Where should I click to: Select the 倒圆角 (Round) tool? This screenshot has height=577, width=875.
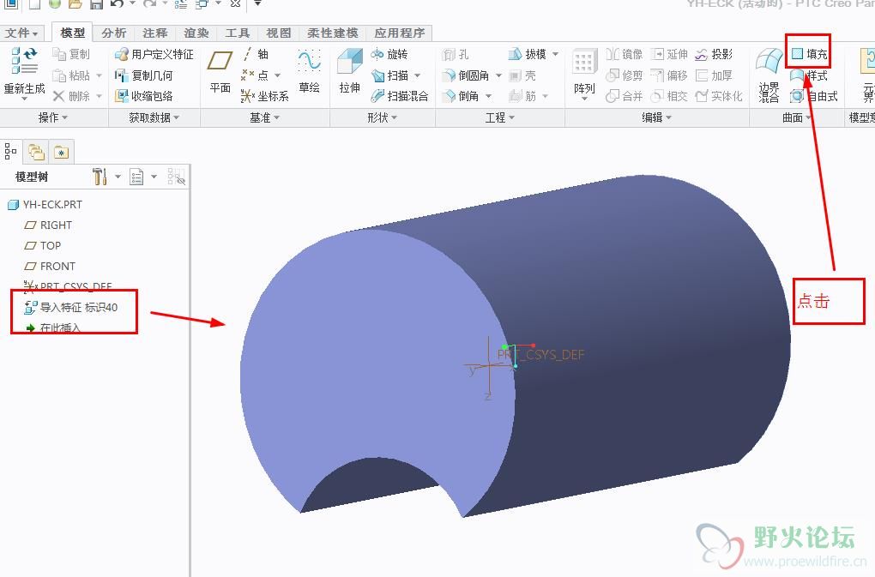pyautogui.click(x=466, y=75)
